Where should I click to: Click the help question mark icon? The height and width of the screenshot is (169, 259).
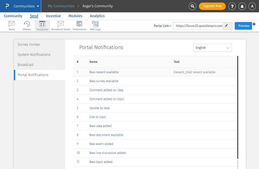tap(232, 6)
